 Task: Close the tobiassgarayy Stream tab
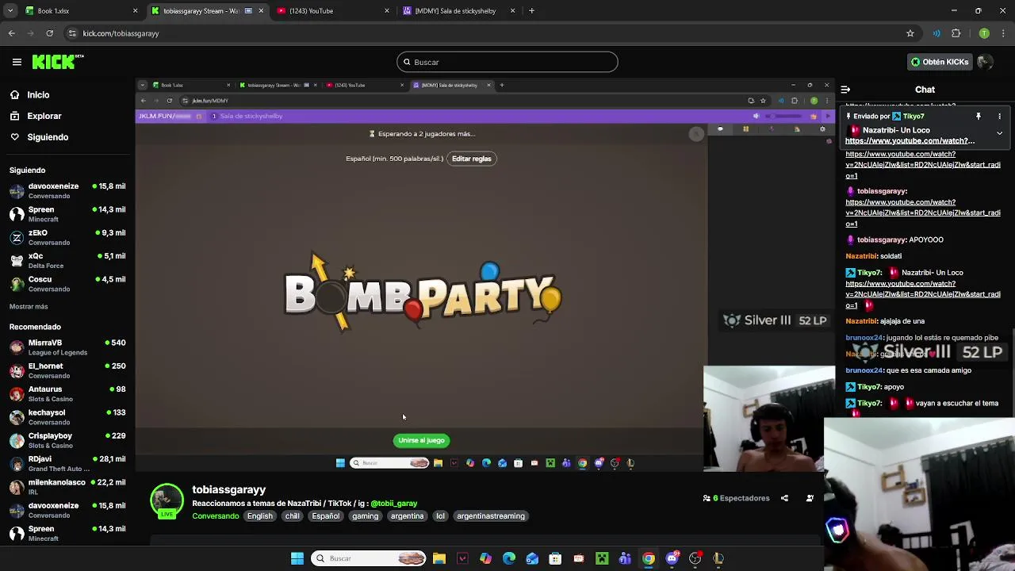[x=260, y=11]
